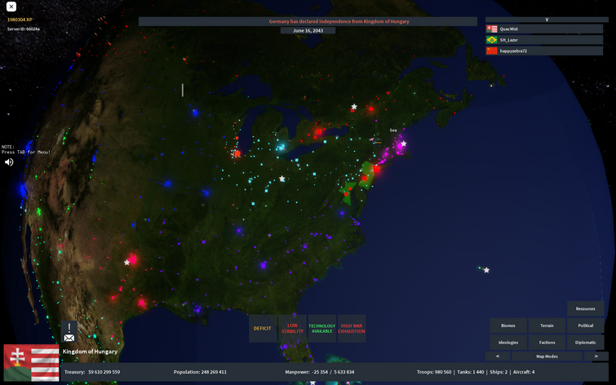Open happyzebra72 player entry
Image resolution: width=616 pixels, height=385 pixels.
[544, 51]
